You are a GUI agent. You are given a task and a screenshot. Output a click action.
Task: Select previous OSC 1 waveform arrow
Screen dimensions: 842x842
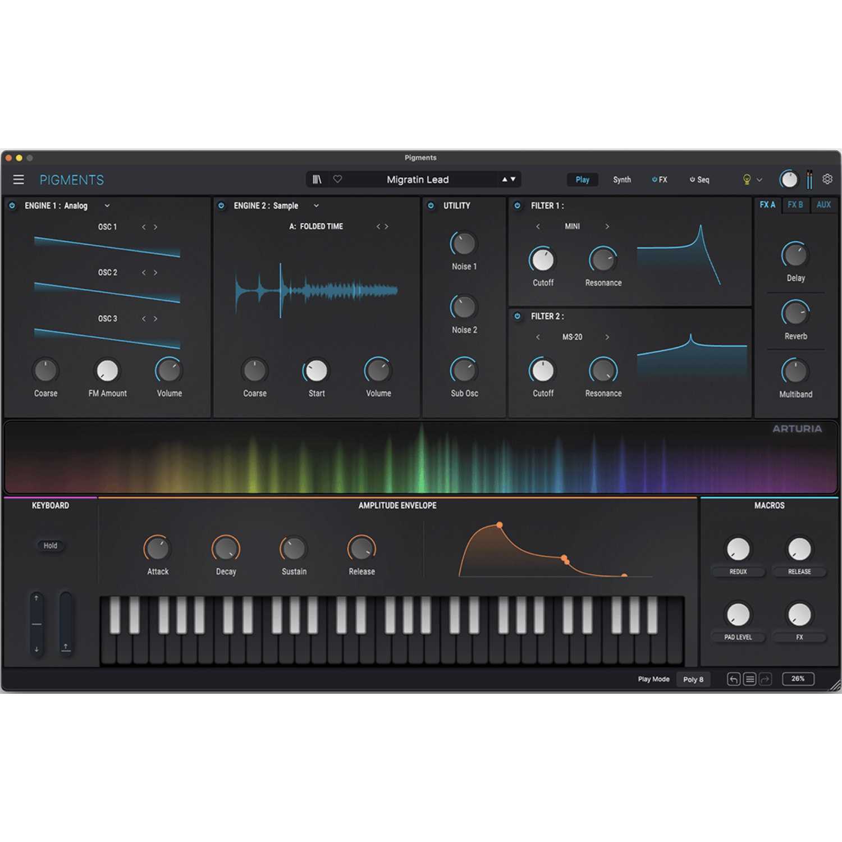pos(144,227)
